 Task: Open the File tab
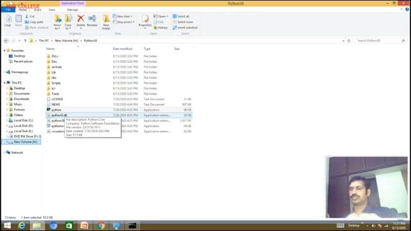pyautogui.click(x=8, y=10)
